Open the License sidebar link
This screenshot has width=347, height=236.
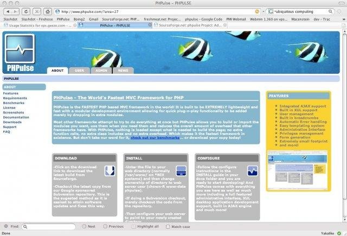(x=9, y=107)
